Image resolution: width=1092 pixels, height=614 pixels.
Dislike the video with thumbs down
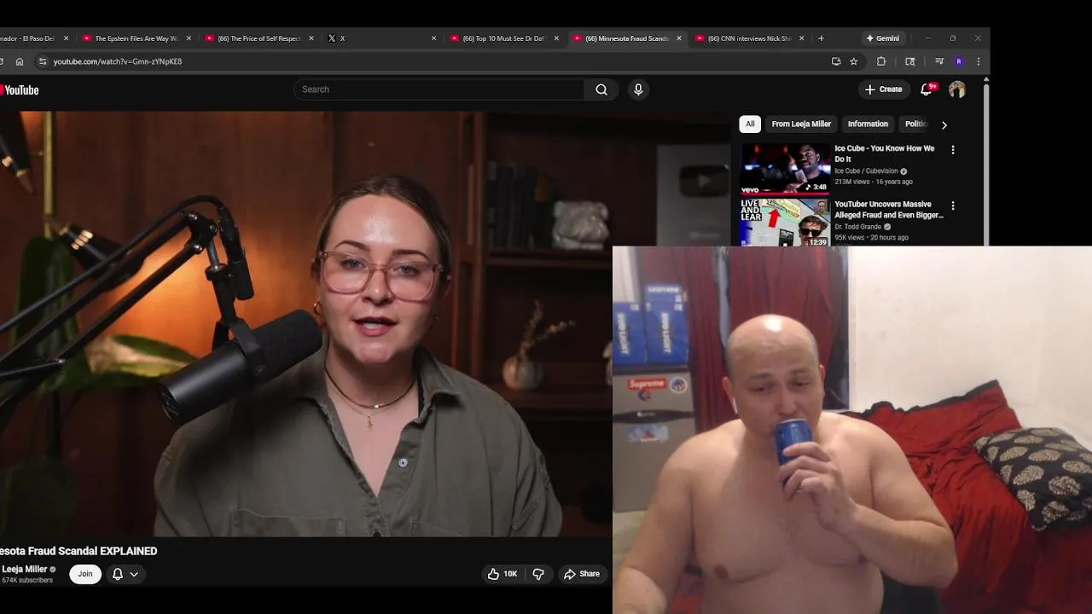click(x=538, y=574)
